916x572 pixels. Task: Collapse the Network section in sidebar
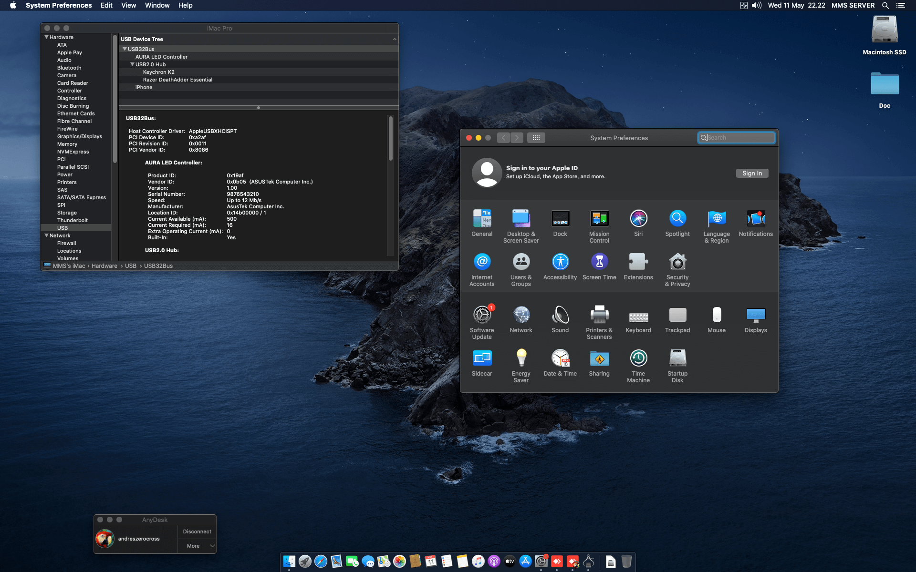(46, 235)
